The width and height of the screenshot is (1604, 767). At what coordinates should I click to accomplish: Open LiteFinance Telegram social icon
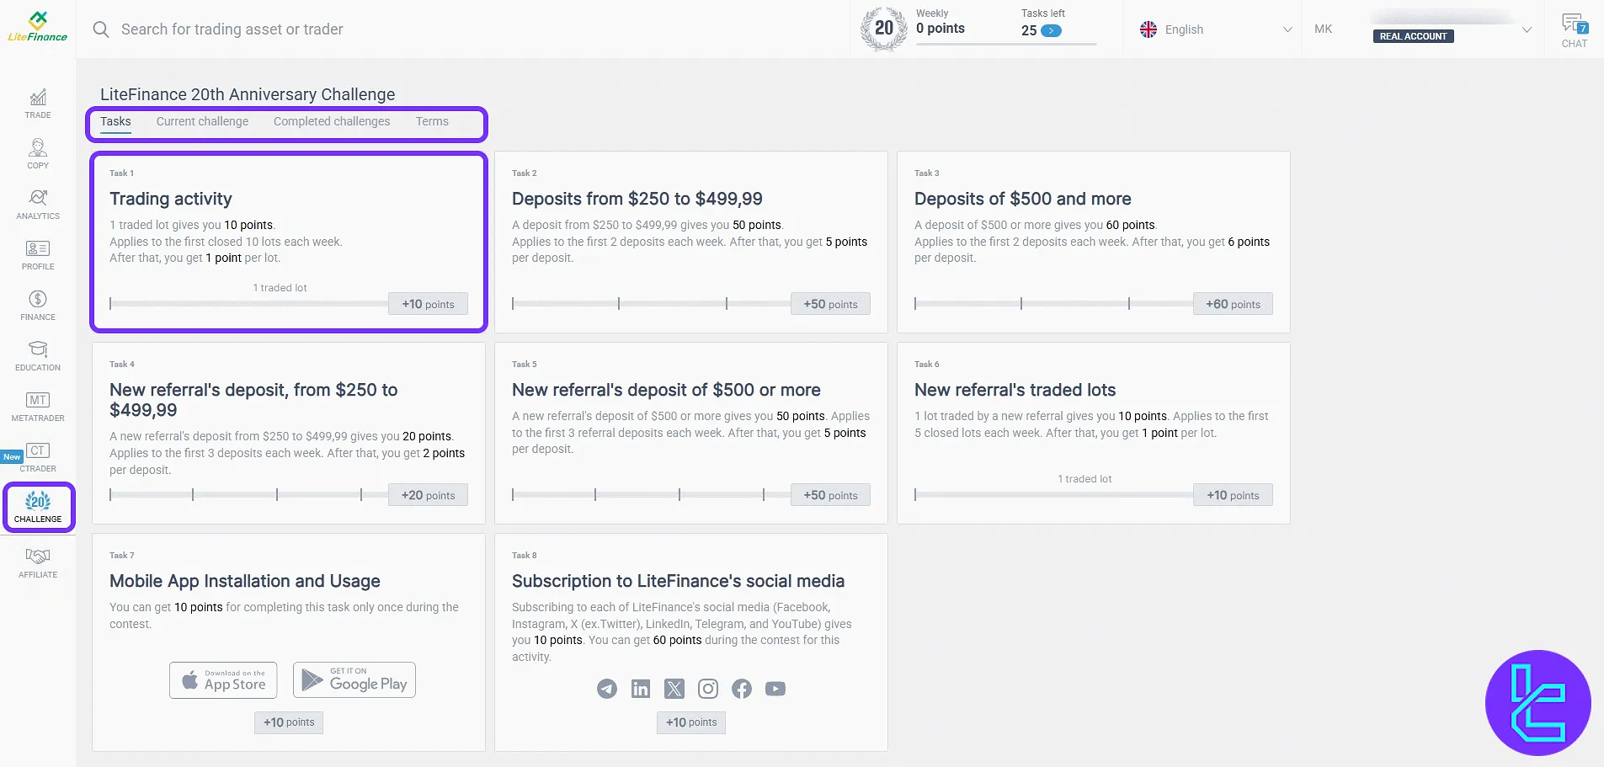606,689
